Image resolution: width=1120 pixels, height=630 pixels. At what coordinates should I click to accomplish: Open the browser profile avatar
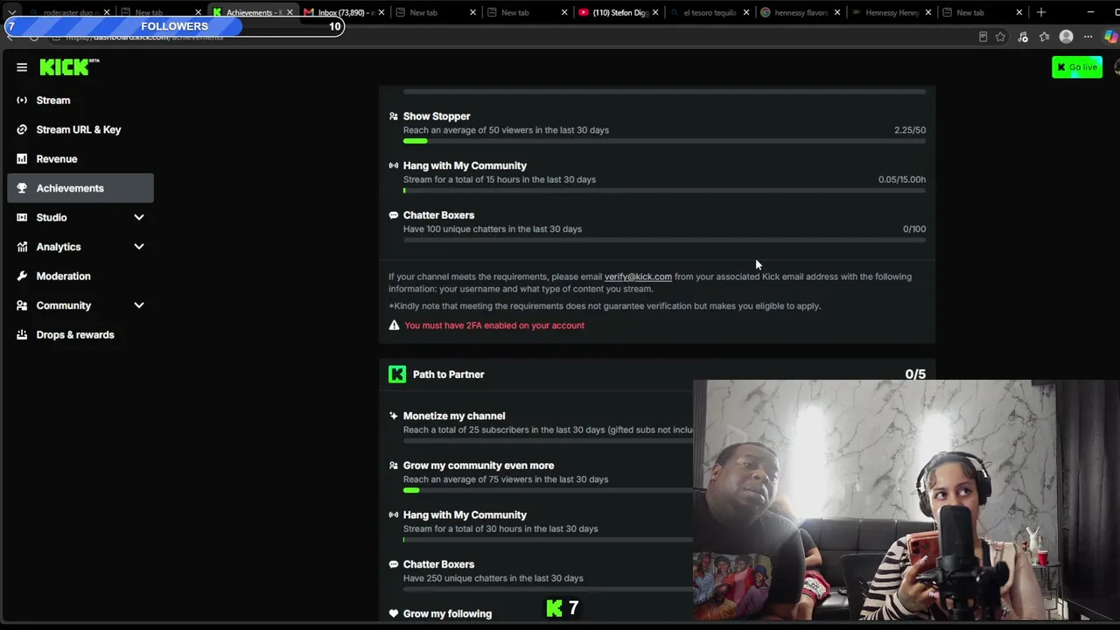click(x=1066, y=37)
